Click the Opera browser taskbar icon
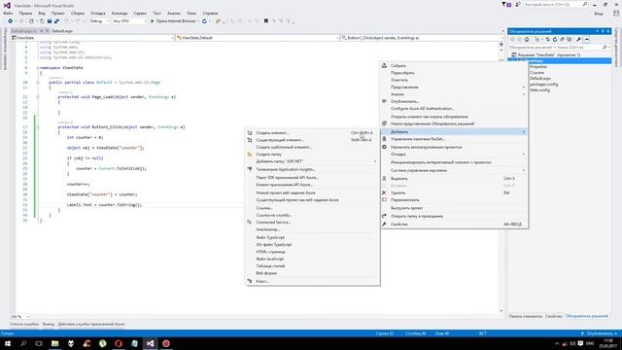622x350 pixels. tap(119, 343)
